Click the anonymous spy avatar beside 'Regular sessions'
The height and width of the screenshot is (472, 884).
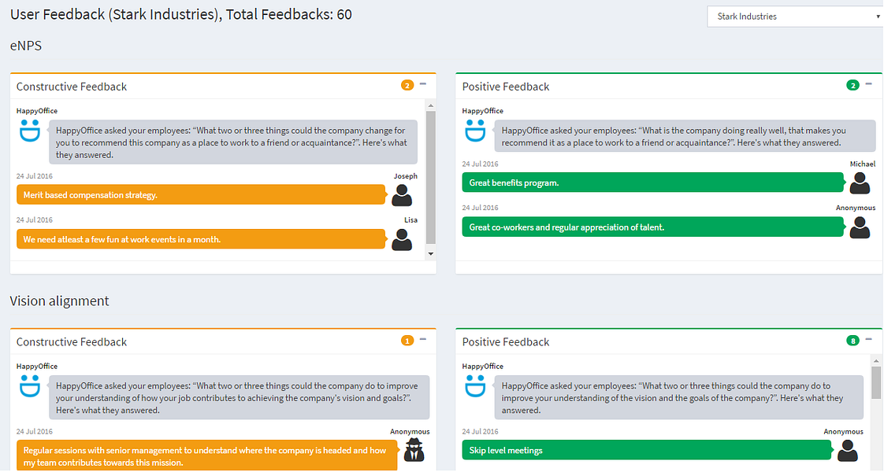click(x=414, y=450)
